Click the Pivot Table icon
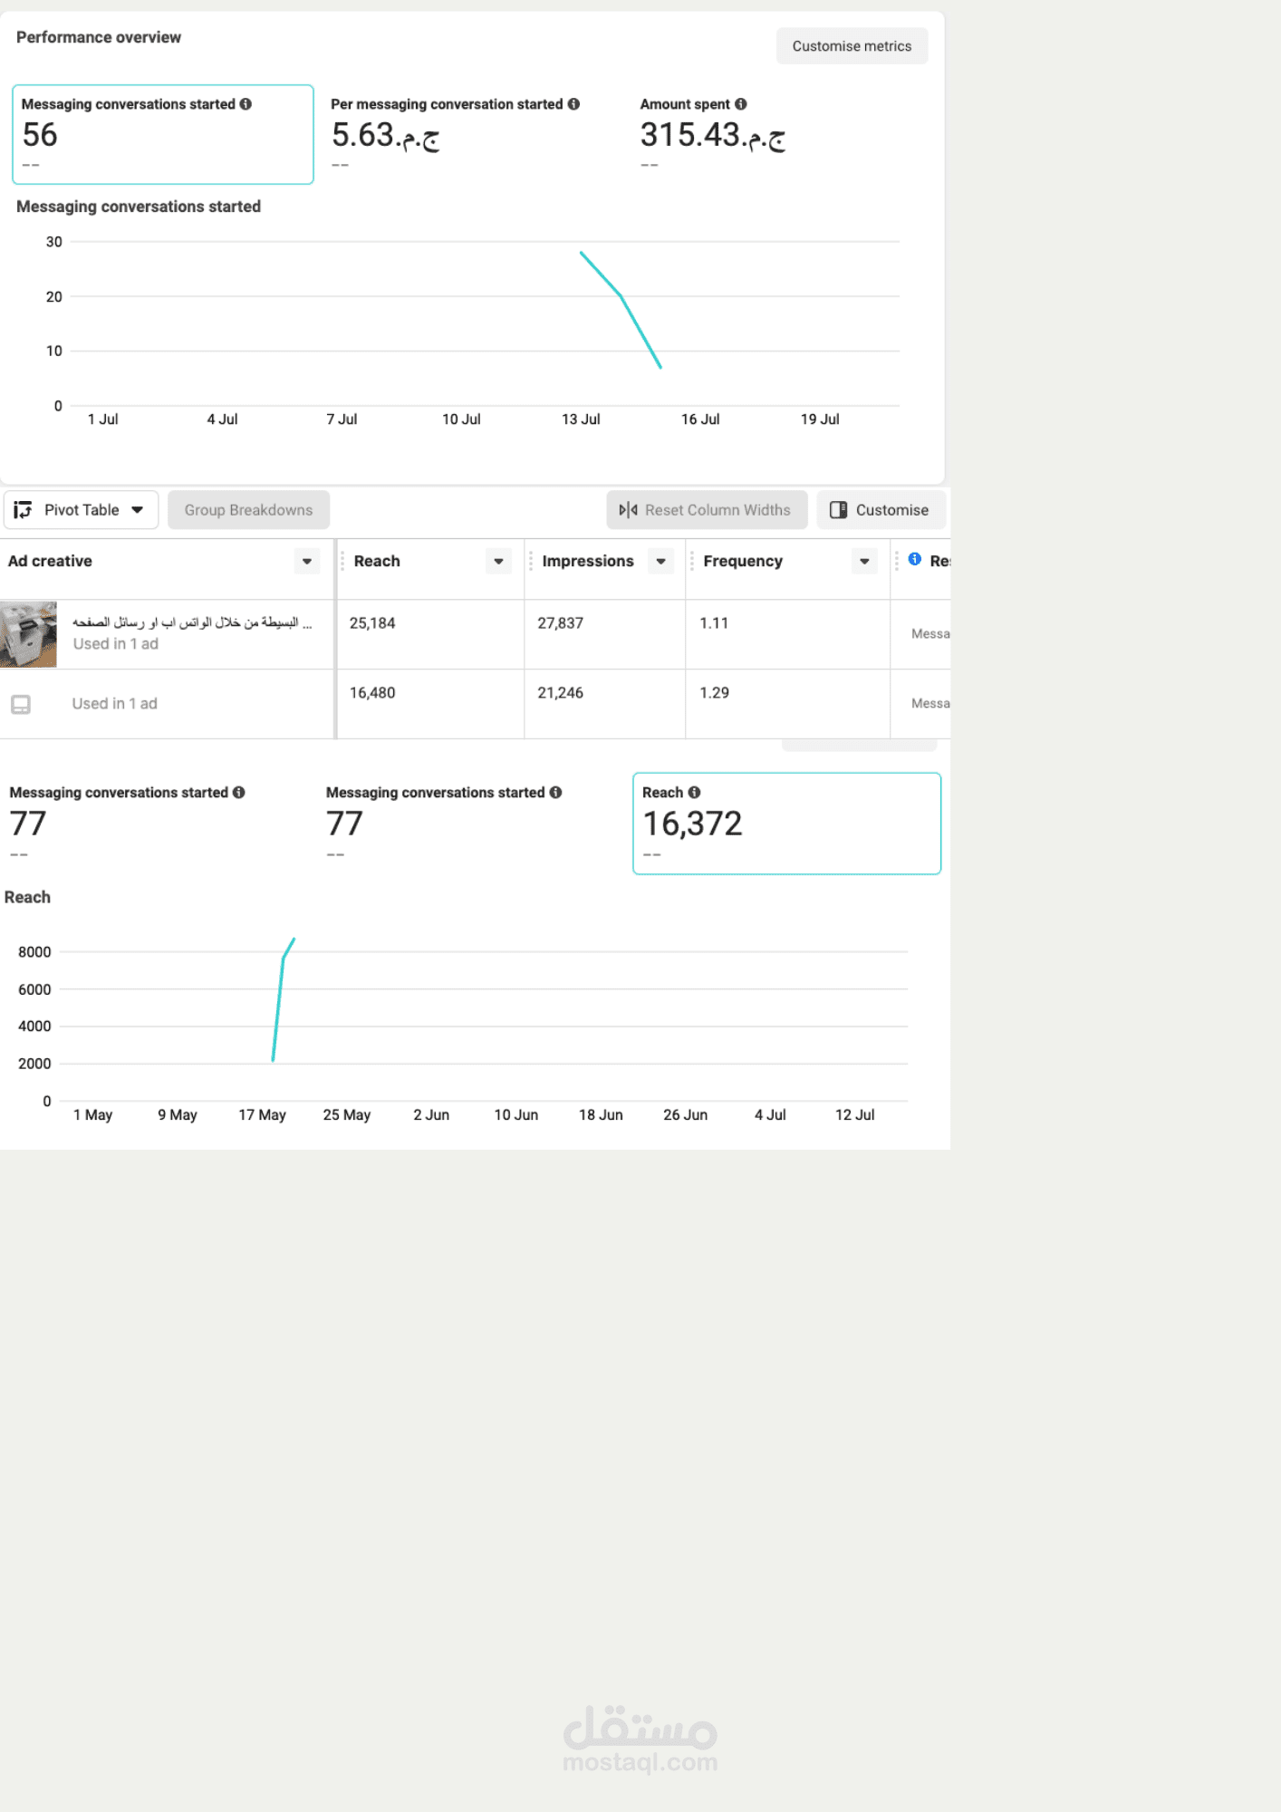Viewport: 1281px width, 1812px height. [24, 510]
